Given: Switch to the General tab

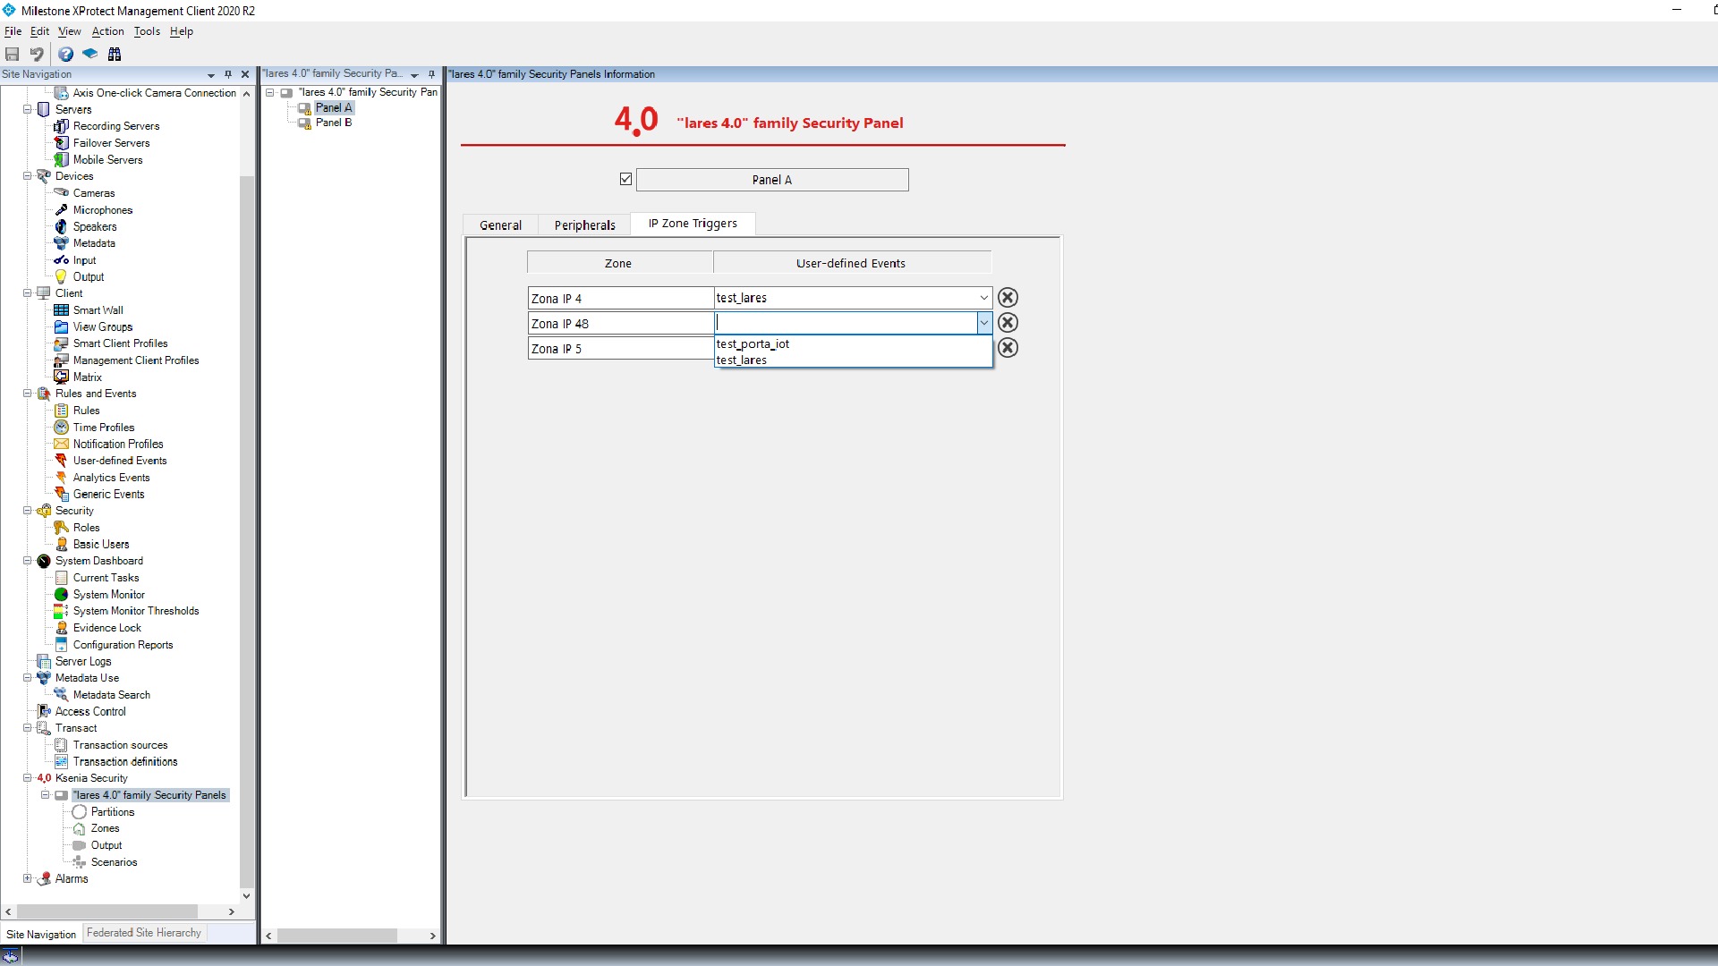Looking at the screenshot, I should click(500, 225).
